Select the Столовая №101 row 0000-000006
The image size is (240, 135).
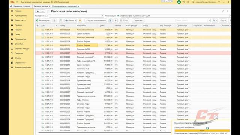coord(133,49)
